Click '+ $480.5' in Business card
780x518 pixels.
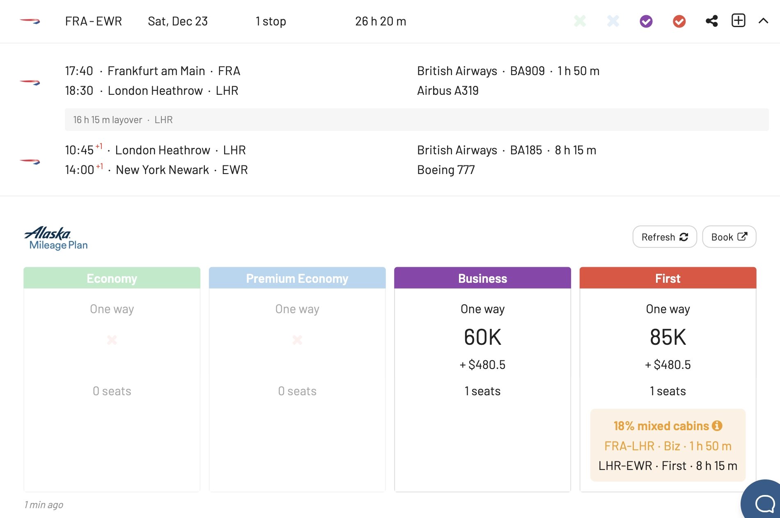click(482, 364)
